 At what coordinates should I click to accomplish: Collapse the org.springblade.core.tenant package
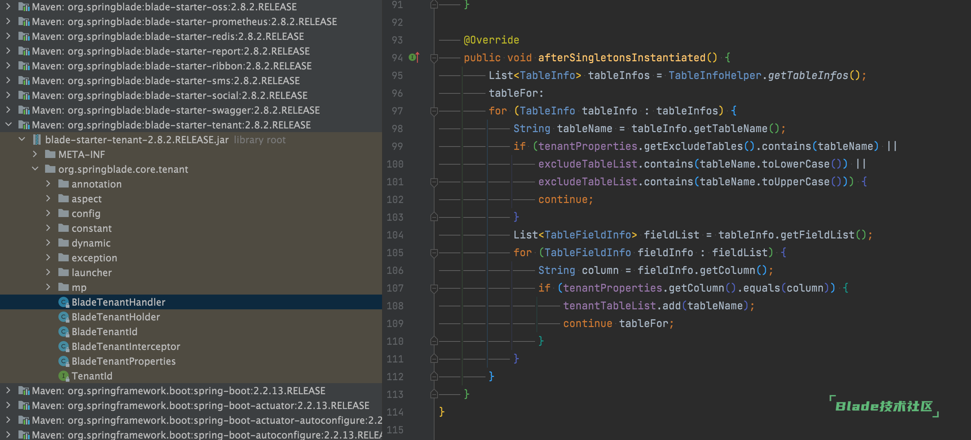35,169
